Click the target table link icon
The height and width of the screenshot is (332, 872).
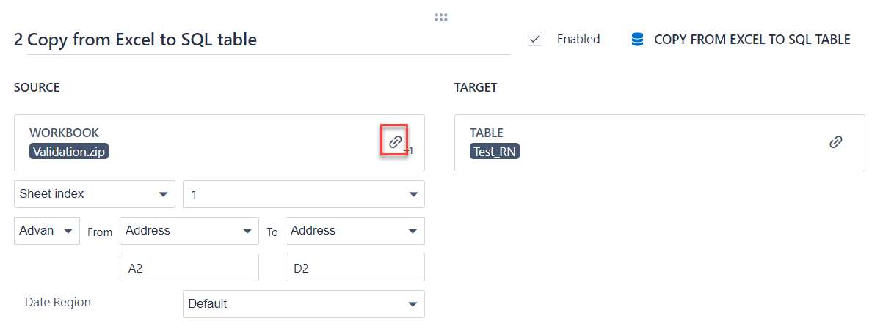(835, 142)
